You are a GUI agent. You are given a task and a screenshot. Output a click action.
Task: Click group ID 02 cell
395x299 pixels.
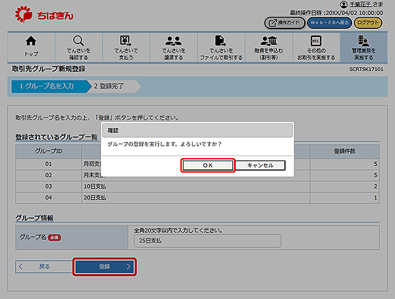tap(48, 175)
